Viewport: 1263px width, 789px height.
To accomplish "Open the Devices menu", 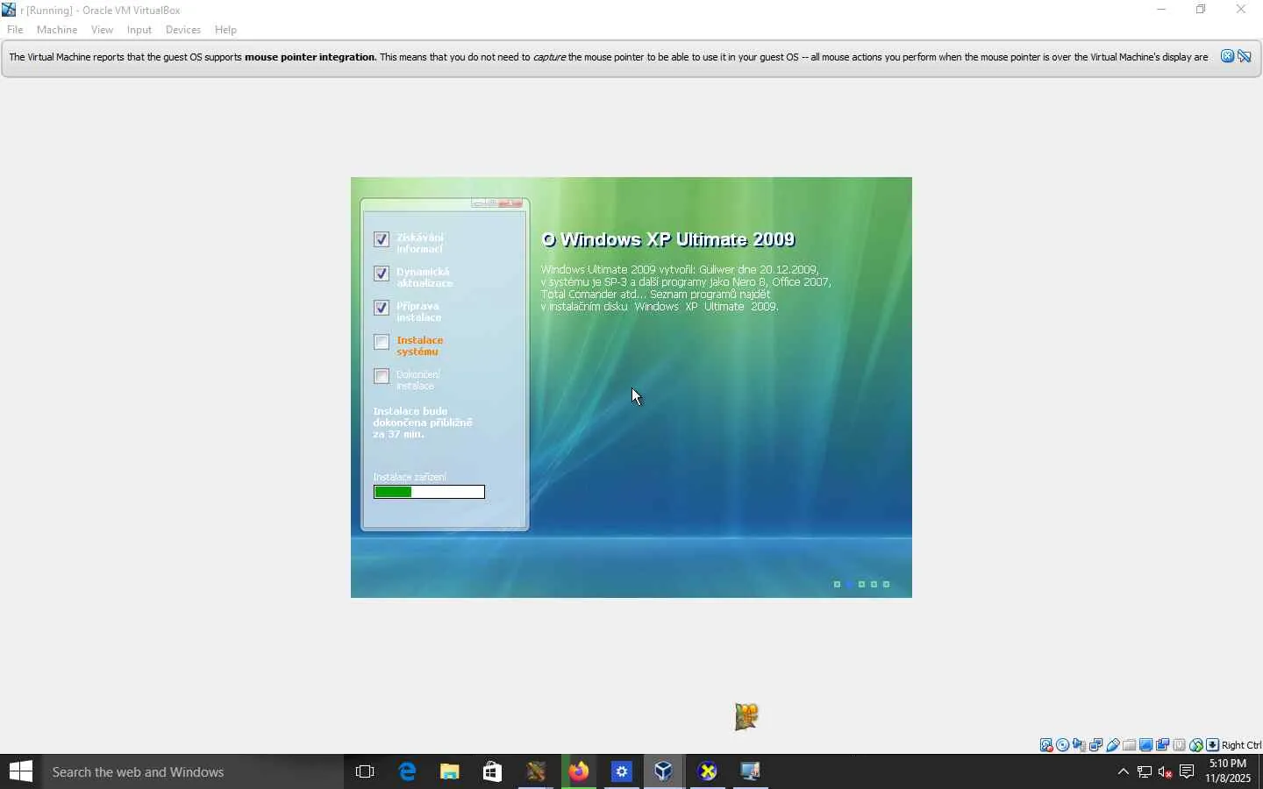I will pyautogui.click(x=183, y=30).
